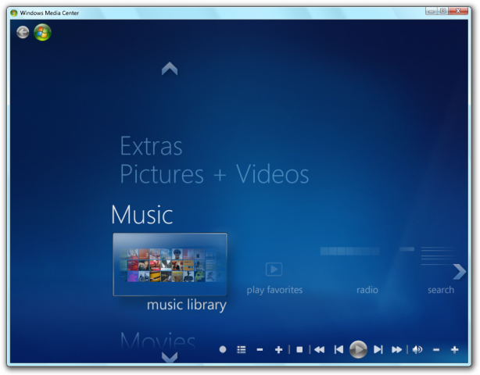Skip to previous track button

click(339, 349)
